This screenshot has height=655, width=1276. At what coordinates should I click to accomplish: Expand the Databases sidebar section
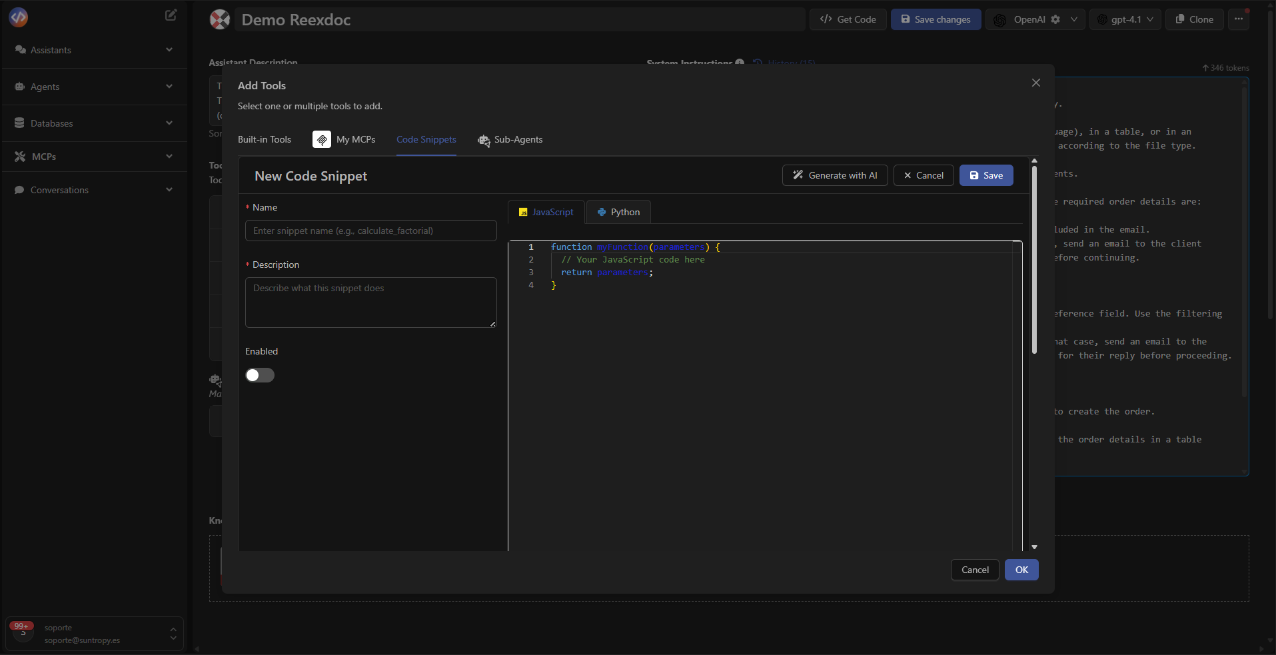pyautogui.click(x=169, y=123)
